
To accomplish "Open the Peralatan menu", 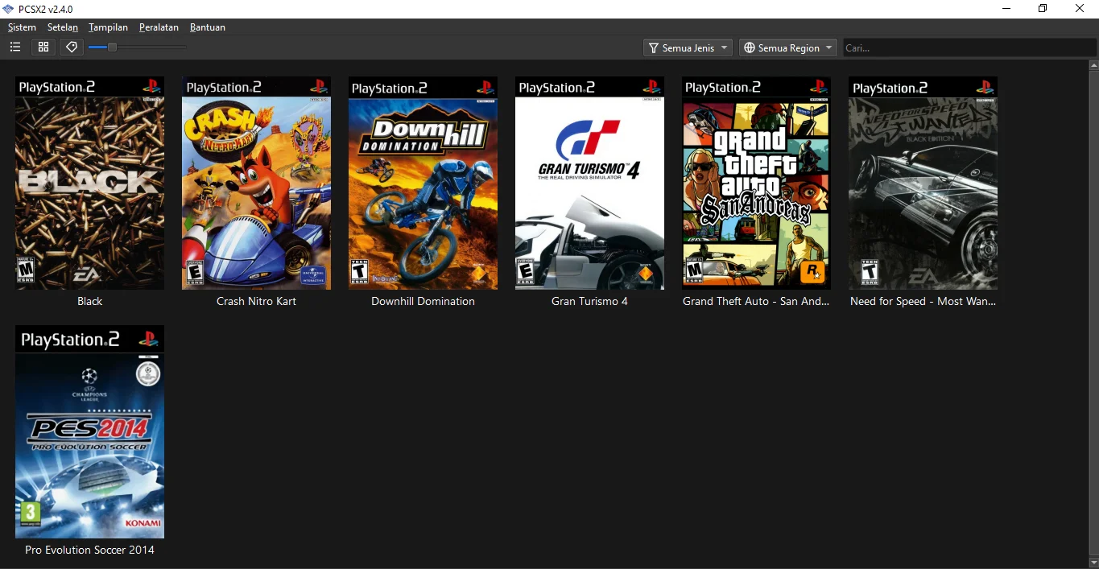I will point(159,27).
